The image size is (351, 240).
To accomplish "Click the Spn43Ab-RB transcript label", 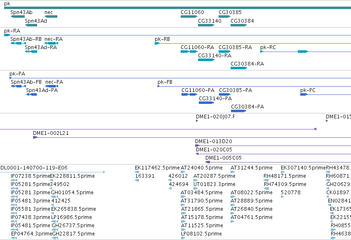I will click(26, 39).
